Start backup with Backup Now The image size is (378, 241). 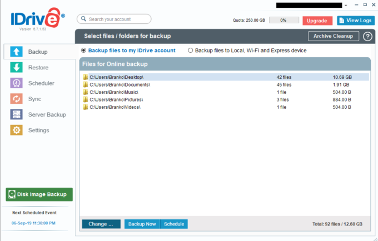tap(142, 224)
